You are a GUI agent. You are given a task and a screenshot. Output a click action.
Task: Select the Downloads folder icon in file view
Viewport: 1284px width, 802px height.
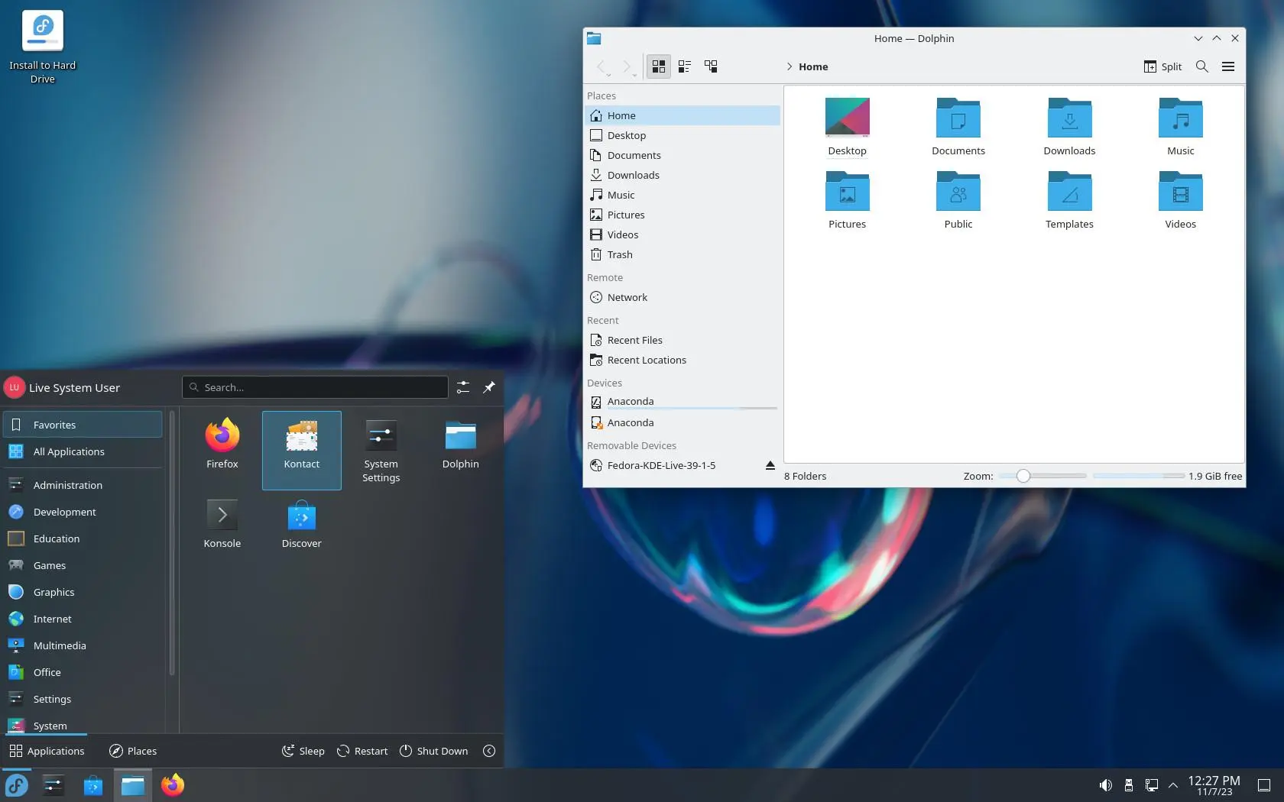(x=1069, y=118)
